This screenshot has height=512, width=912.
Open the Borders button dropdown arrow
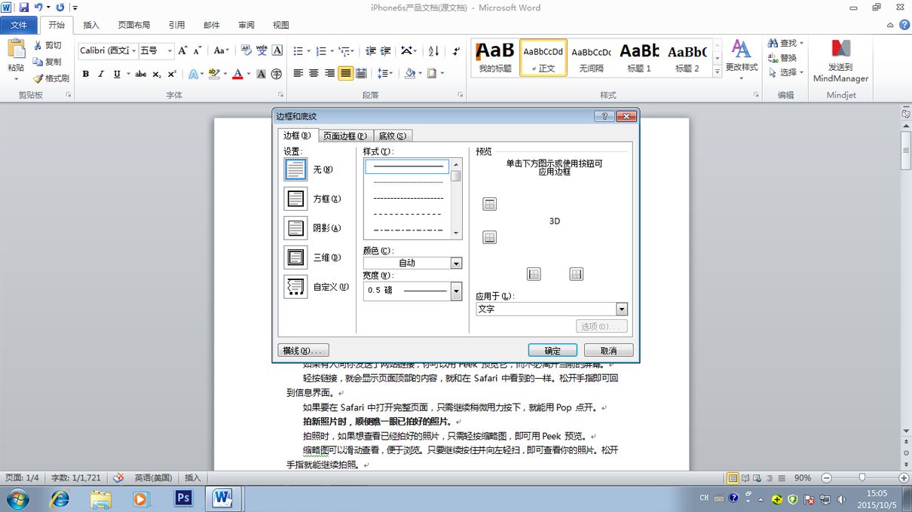(x=442, y=74)
